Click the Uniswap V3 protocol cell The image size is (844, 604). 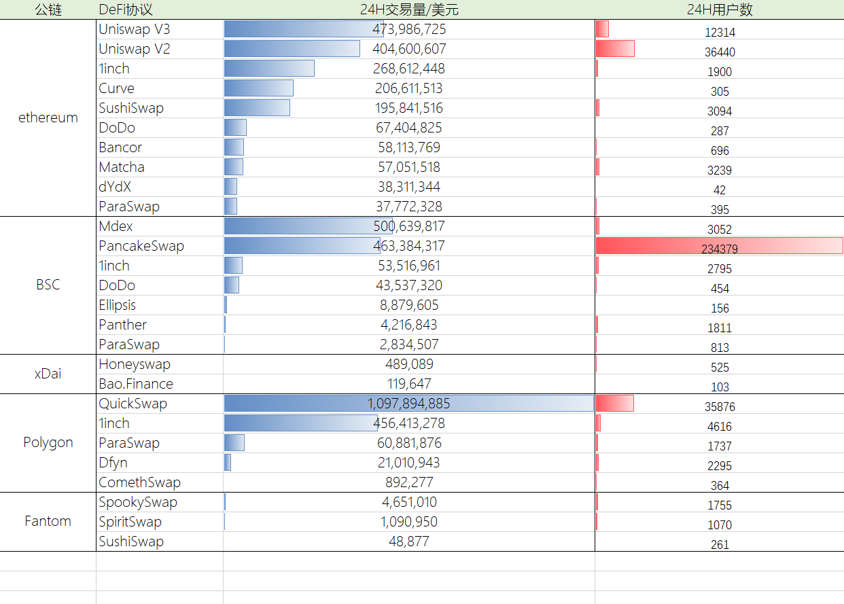[x=160, y=29]
